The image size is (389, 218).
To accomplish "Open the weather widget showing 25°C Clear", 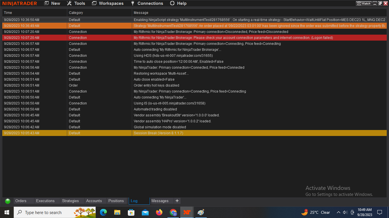I will [316, 212].
